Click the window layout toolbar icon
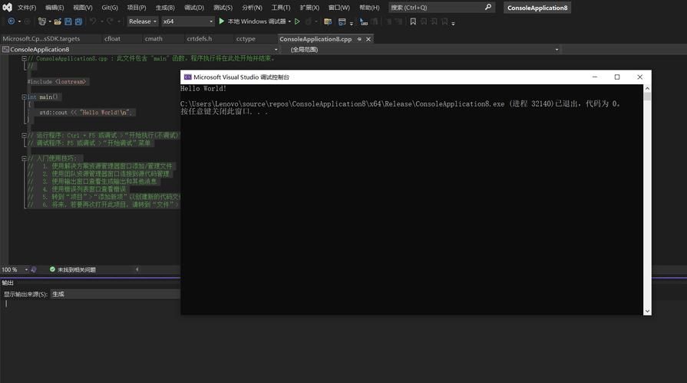The height and width of the screenshot is (383, 687). (x=342, y=21)
